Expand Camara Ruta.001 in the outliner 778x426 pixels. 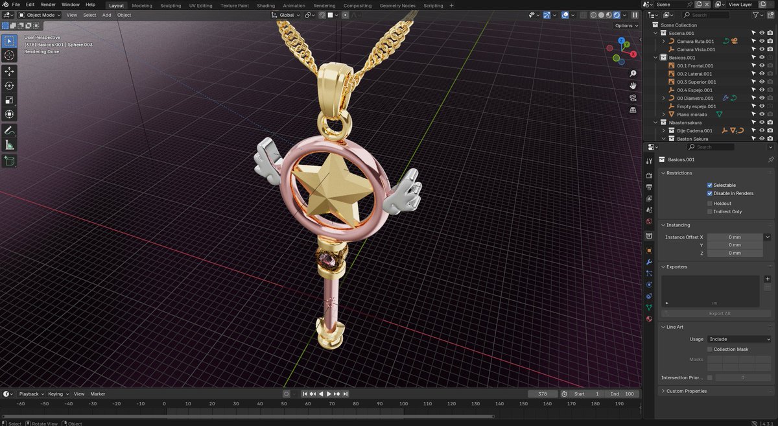664,41
